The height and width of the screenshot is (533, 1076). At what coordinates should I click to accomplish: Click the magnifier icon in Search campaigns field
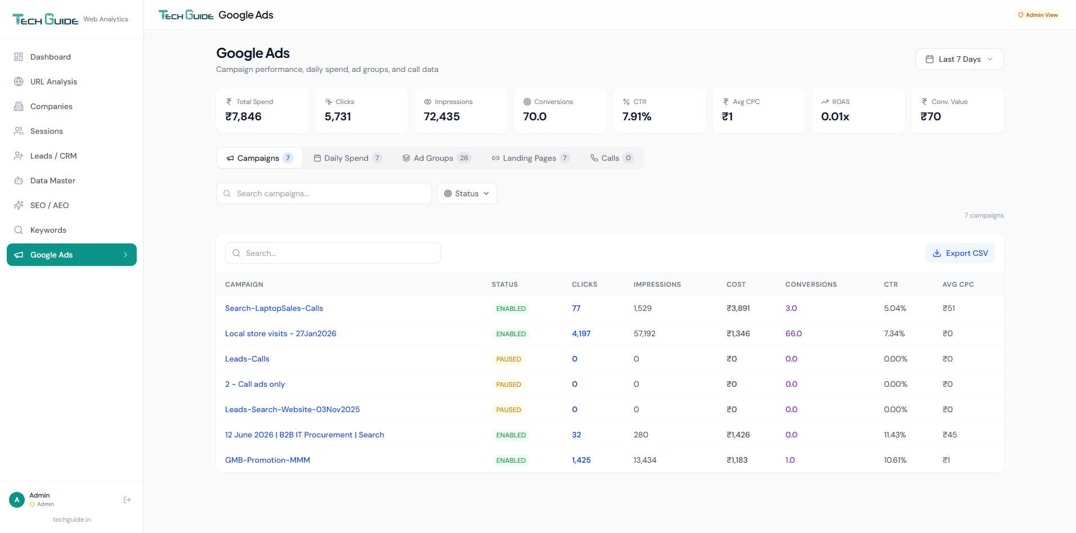[227, 193]
